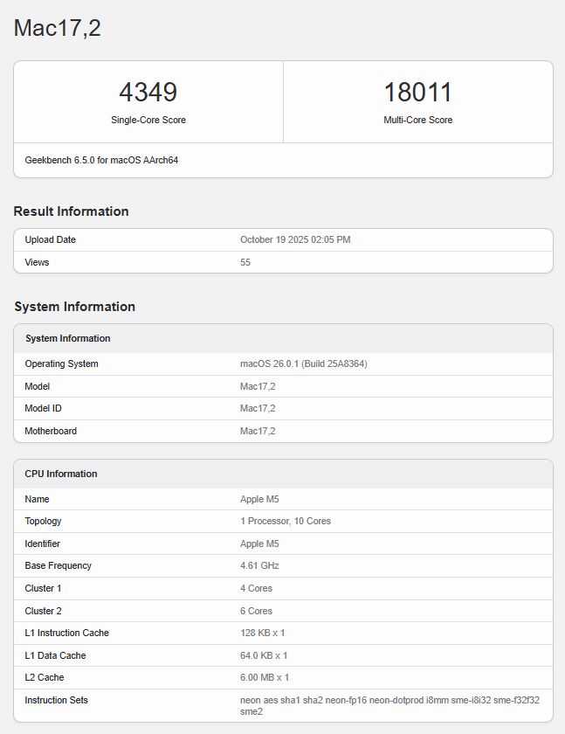This screenshot has height=734, width=565.
Task: Select the Apple M5 value in Name row
Action: click(259, 499)
